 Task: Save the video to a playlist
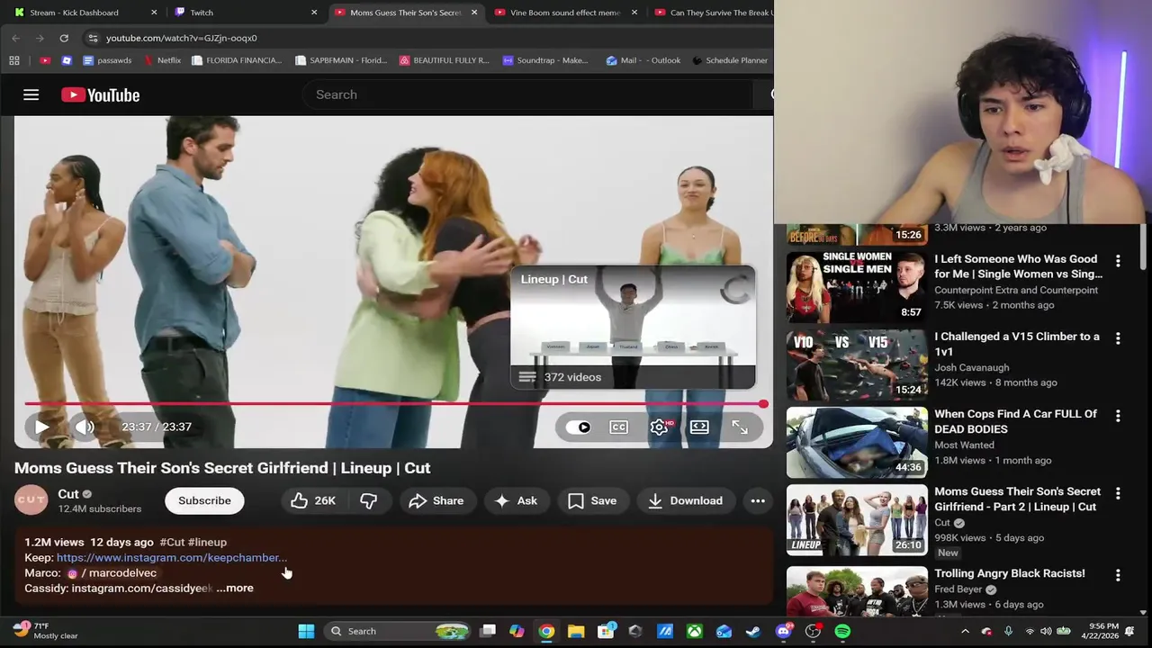[x=592, y=500]
